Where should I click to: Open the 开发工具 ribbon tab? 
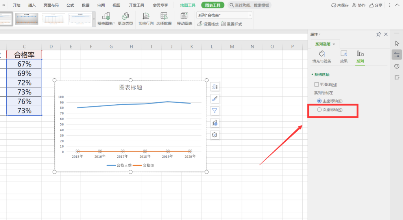coord(137,5)
